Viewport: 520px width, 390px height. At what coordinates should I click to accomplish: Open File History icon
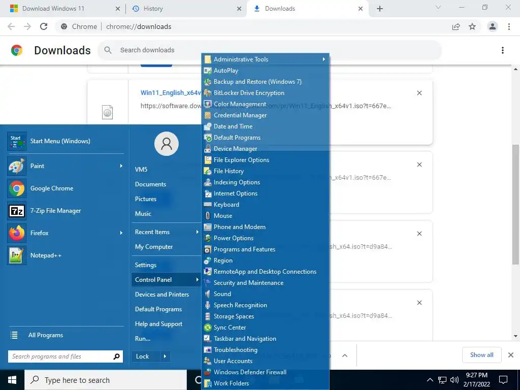tap(208, 171)
